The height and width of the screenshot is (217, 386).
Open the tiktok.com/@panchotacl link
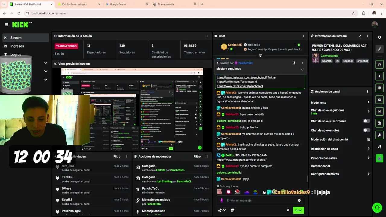[x=240, y=86]
